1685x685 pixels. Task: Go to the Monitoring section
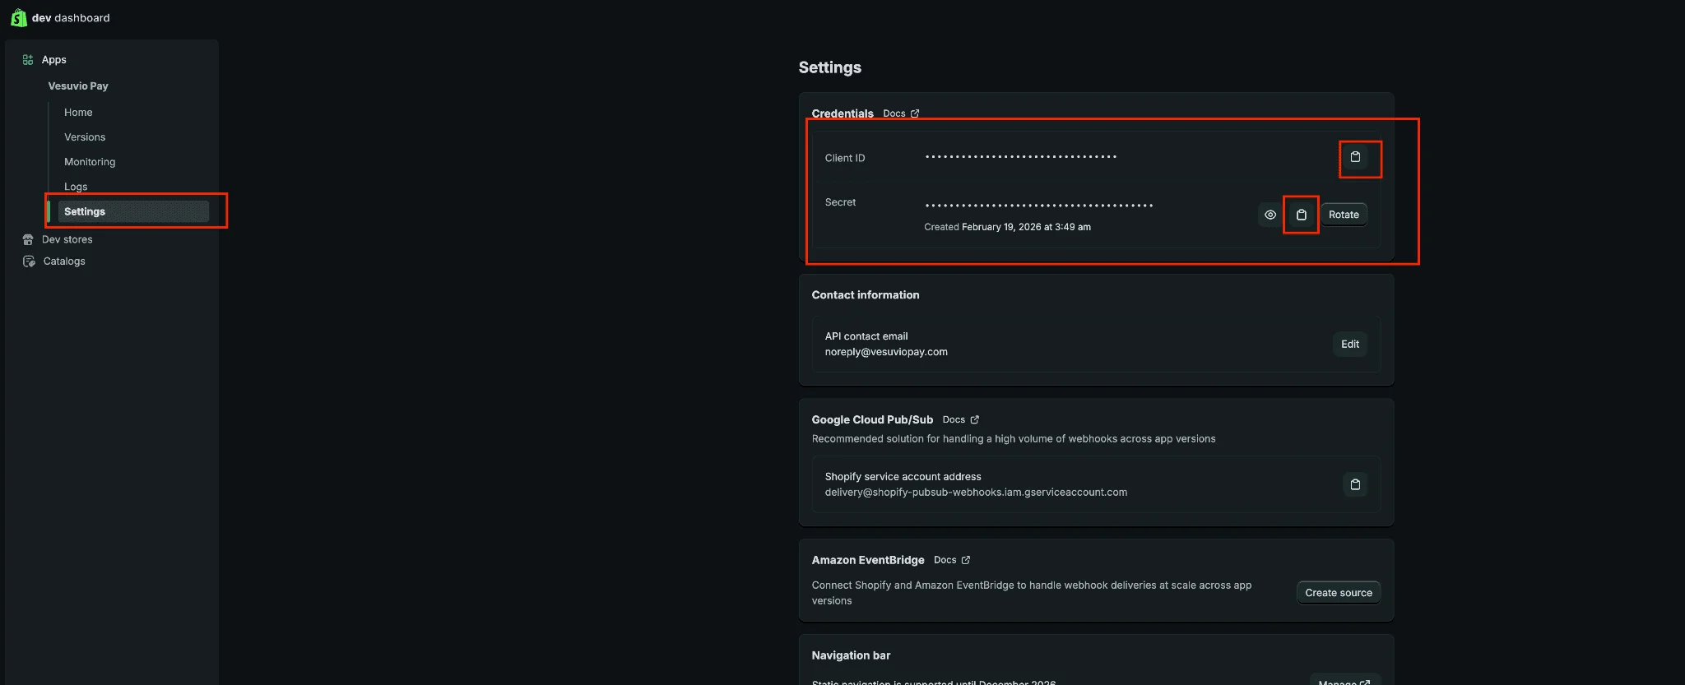click(90, 162)
